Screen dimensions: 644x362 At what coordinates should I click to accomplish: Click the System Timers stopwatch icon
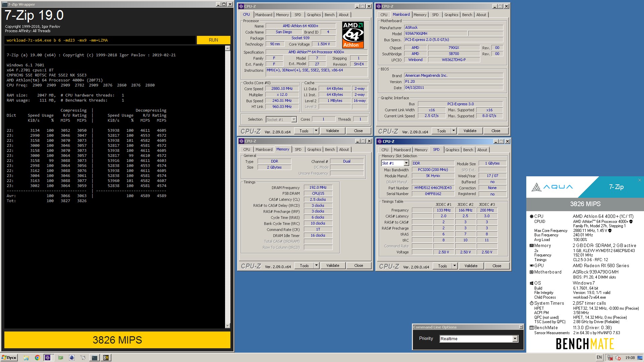531,303
